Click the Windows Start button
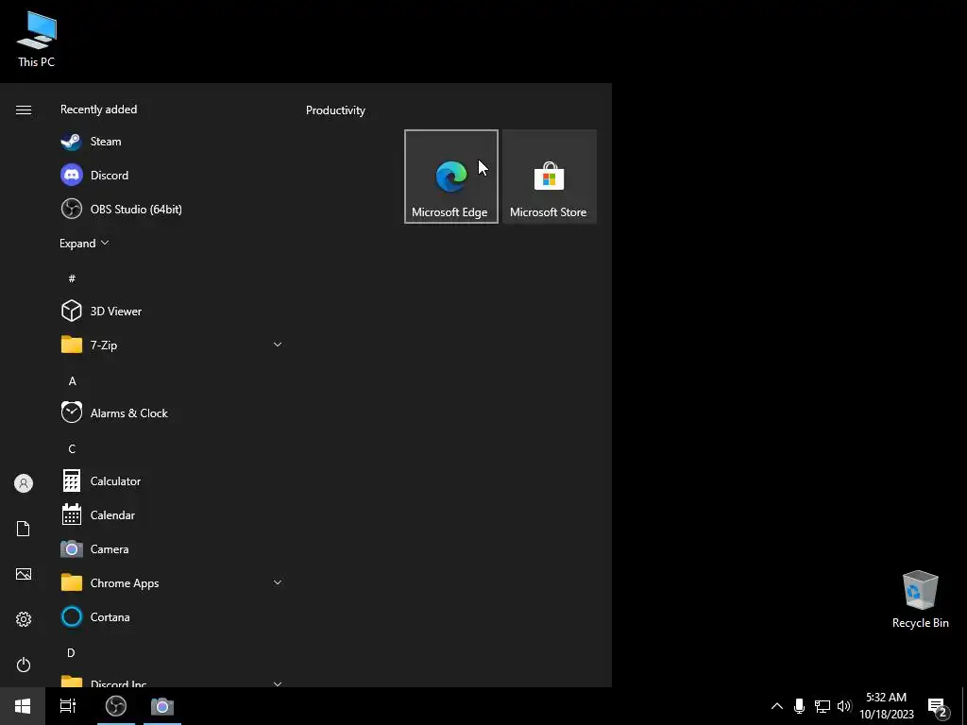 [x=23, y=706]
